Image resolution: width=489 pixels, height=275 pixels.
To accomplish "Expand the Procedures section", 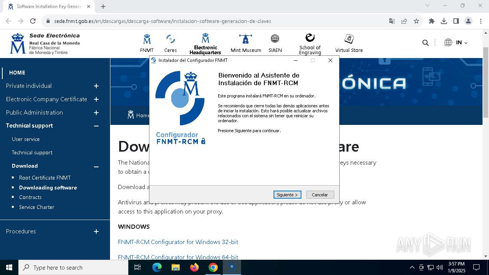I will (x=96, y=231).
